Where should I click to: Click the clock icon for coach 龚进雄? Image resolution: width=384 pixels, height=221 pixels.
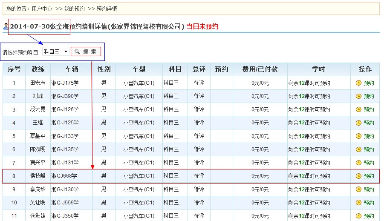tap(358, 216)
